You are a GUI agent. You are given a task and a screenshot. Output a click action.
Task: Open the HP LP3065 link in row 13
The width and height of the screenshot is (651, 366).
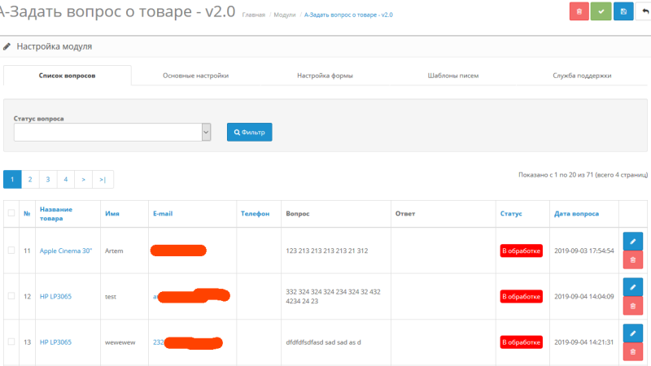click(x=55, y=342)
